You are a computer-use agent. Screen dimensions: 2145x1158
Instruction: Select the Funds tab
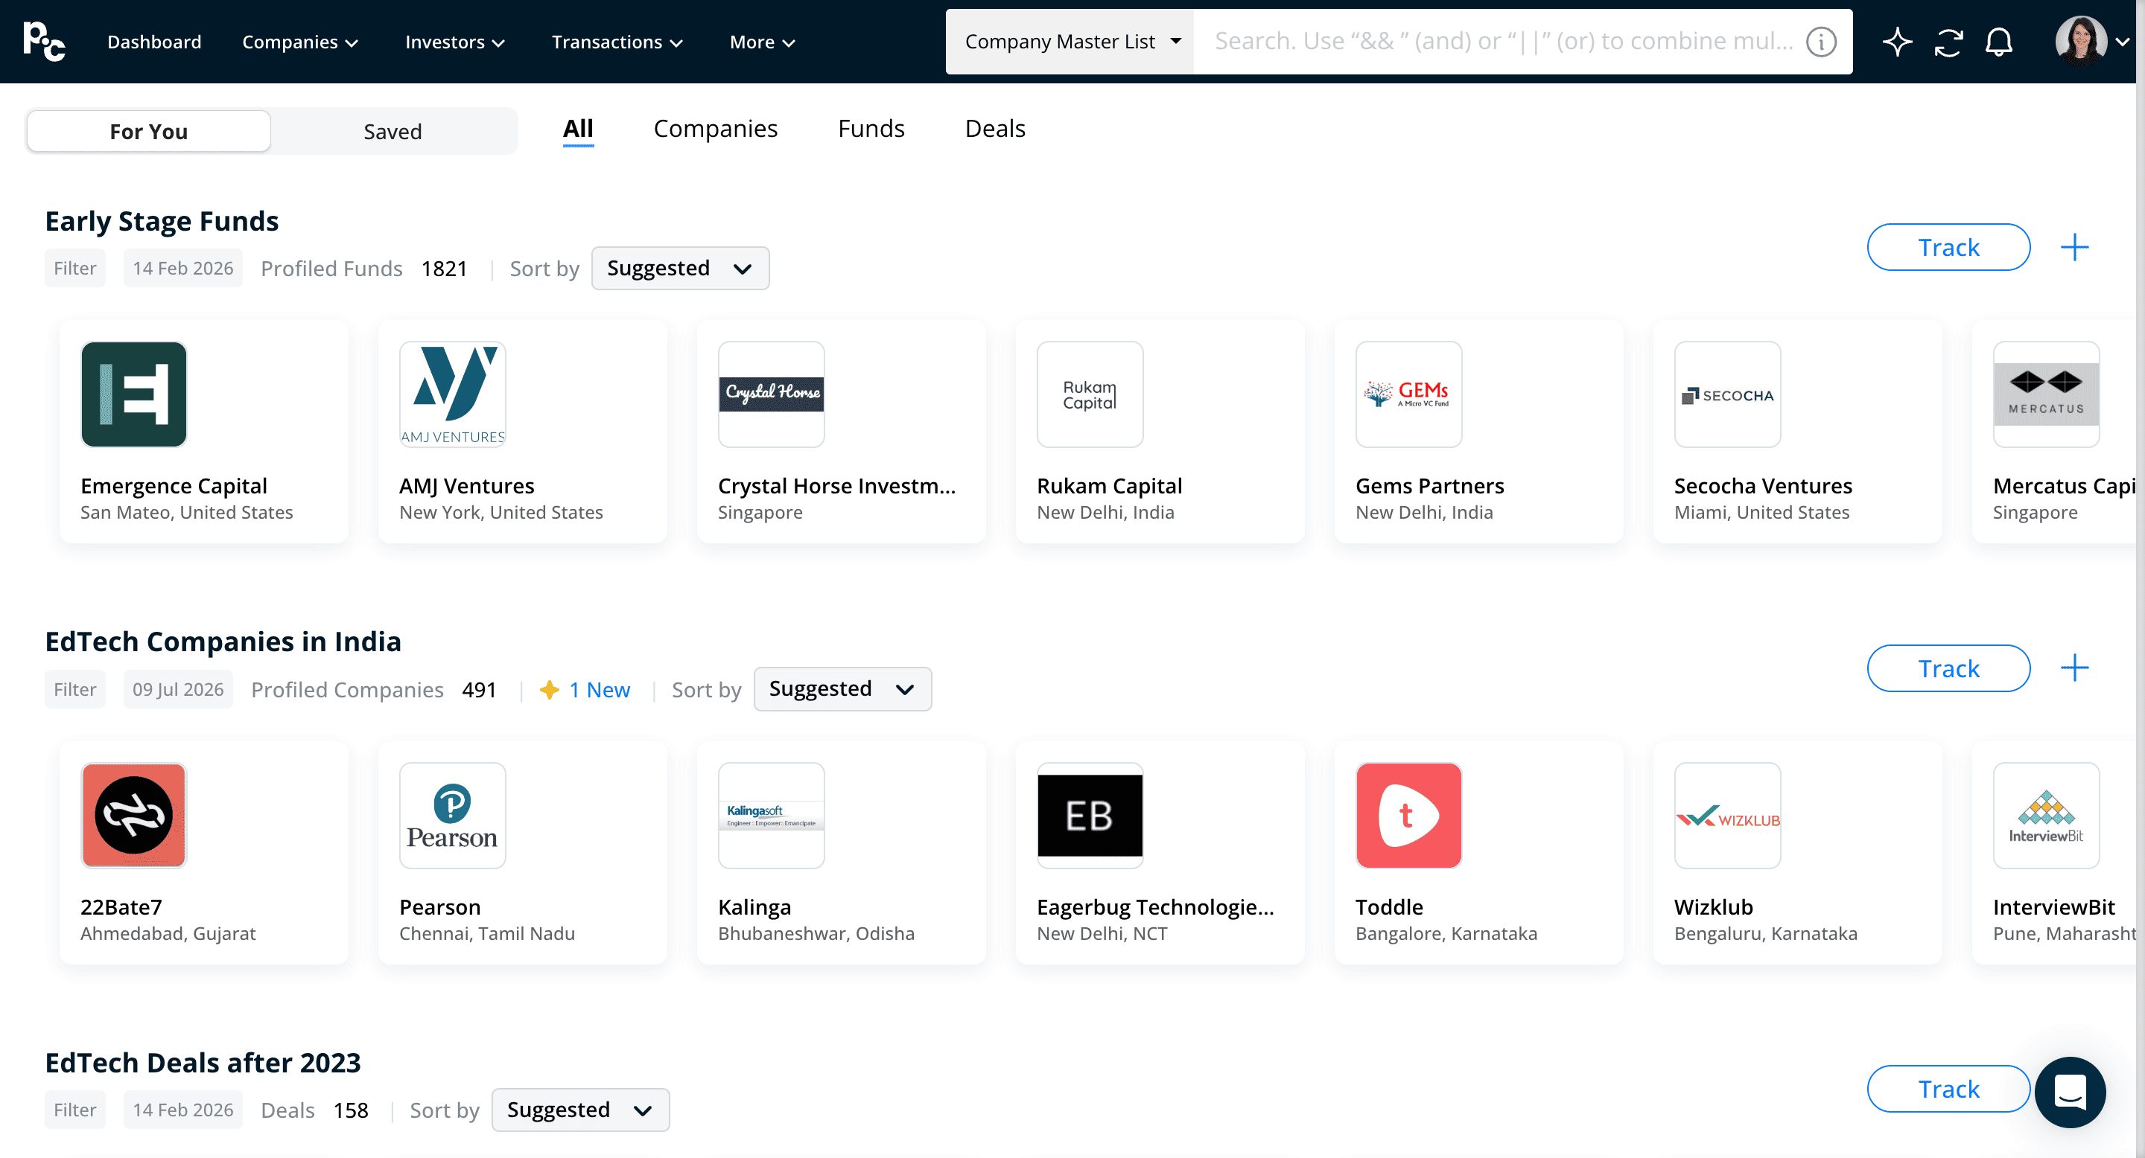tap(871, 129)
